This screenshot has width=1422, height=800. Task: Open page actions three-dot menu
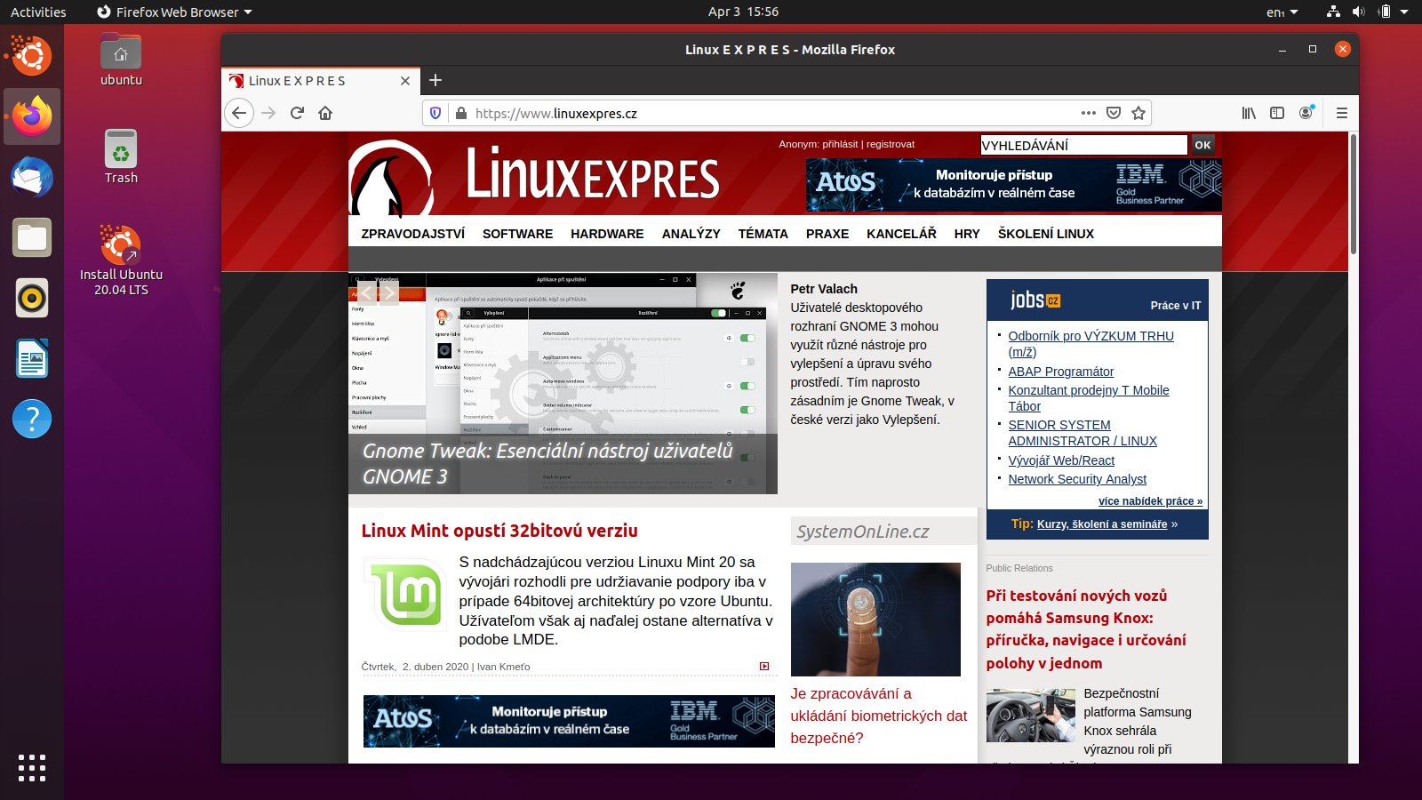click(1088, 113)
